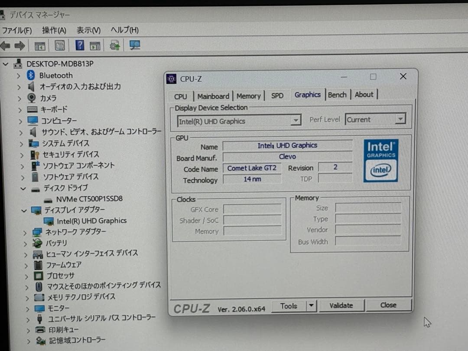This screenshot has height=351, width=468.
Task: Open Help using the blue question mark icon
Action: (81, 45)
